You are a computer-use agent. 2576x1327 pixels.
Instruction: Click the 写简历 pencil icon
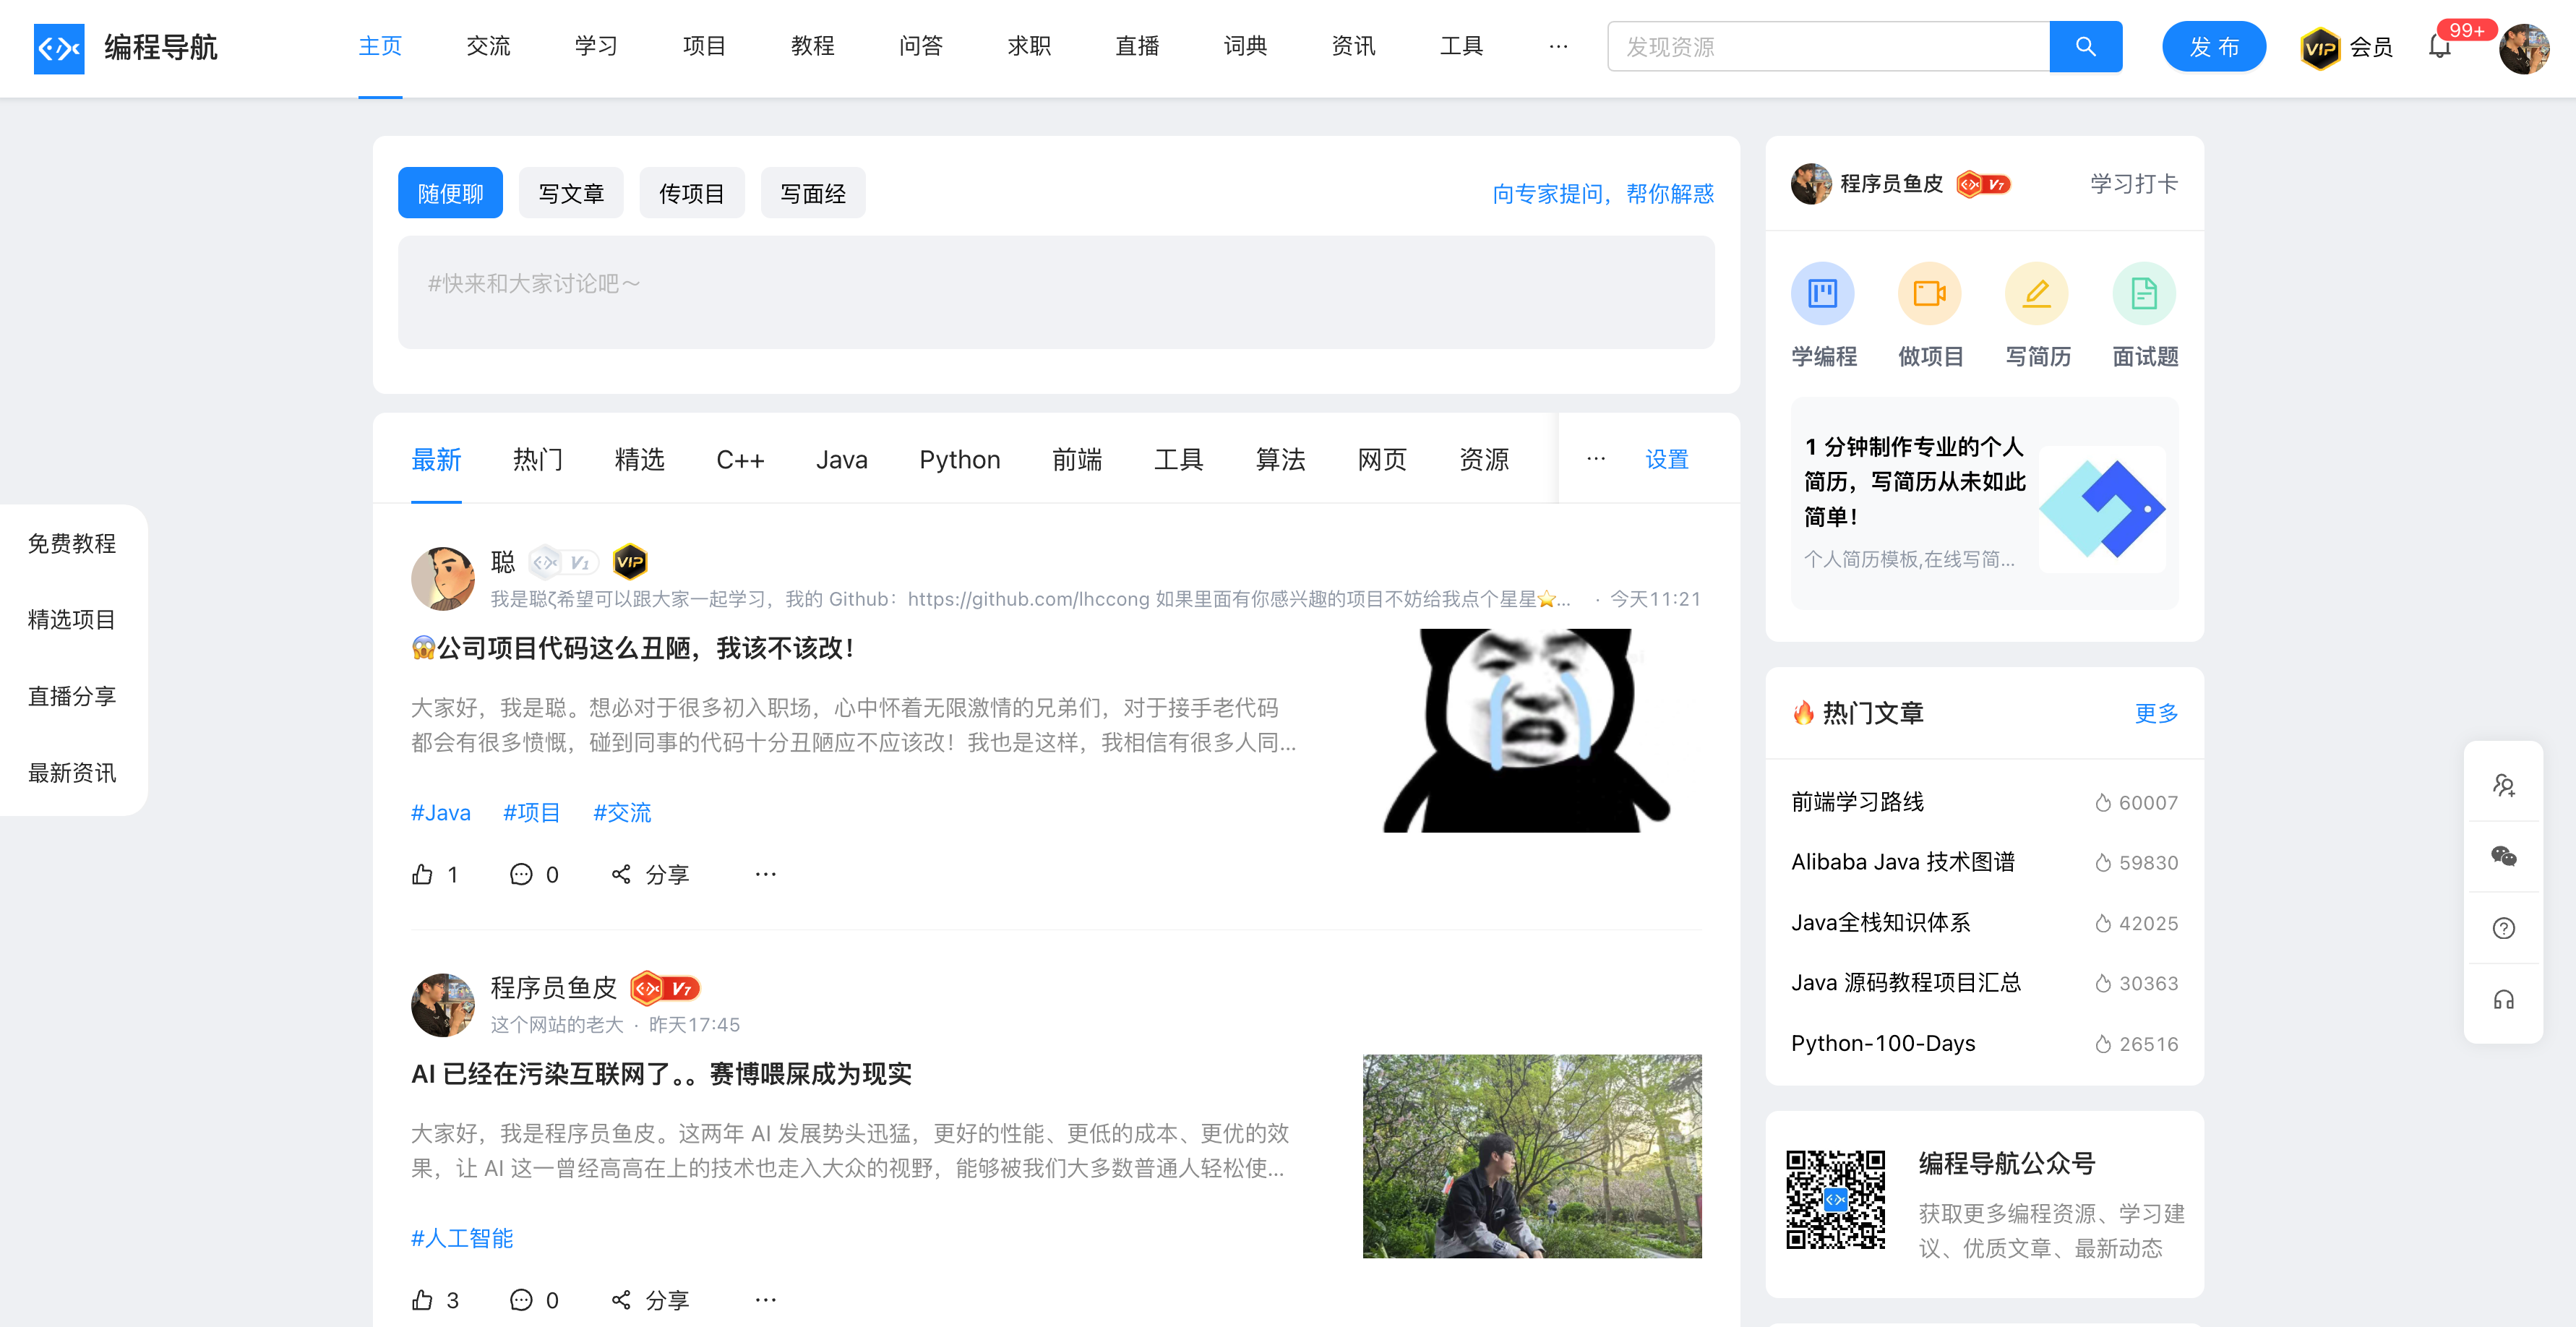(2036, 294)
